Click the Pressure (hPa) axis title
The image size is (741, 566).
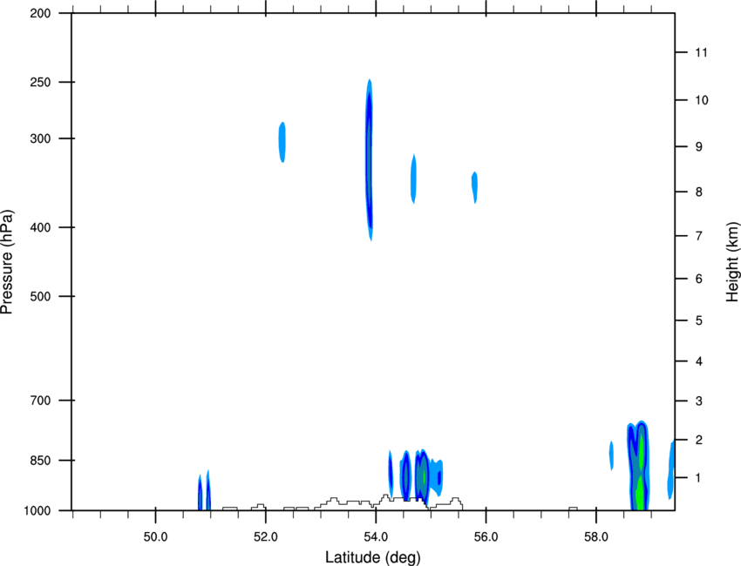(x=7, y=261)
